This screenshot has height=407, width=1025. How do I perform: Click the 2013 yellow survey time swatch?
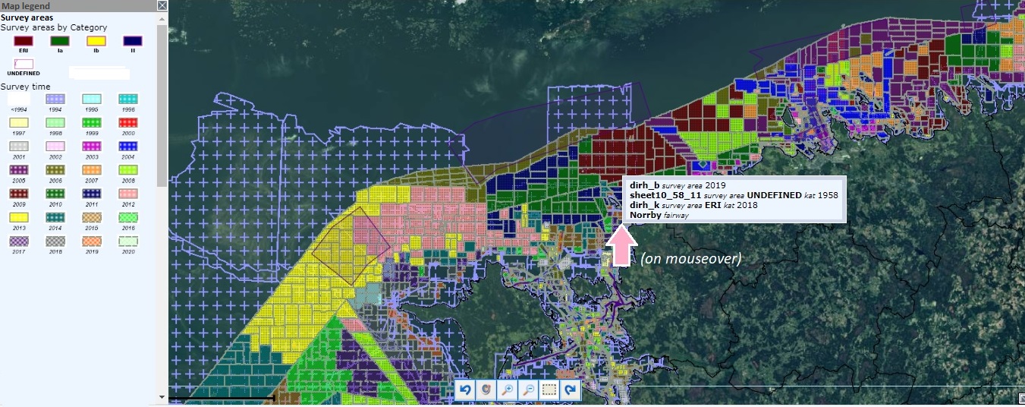click(18, 216)
